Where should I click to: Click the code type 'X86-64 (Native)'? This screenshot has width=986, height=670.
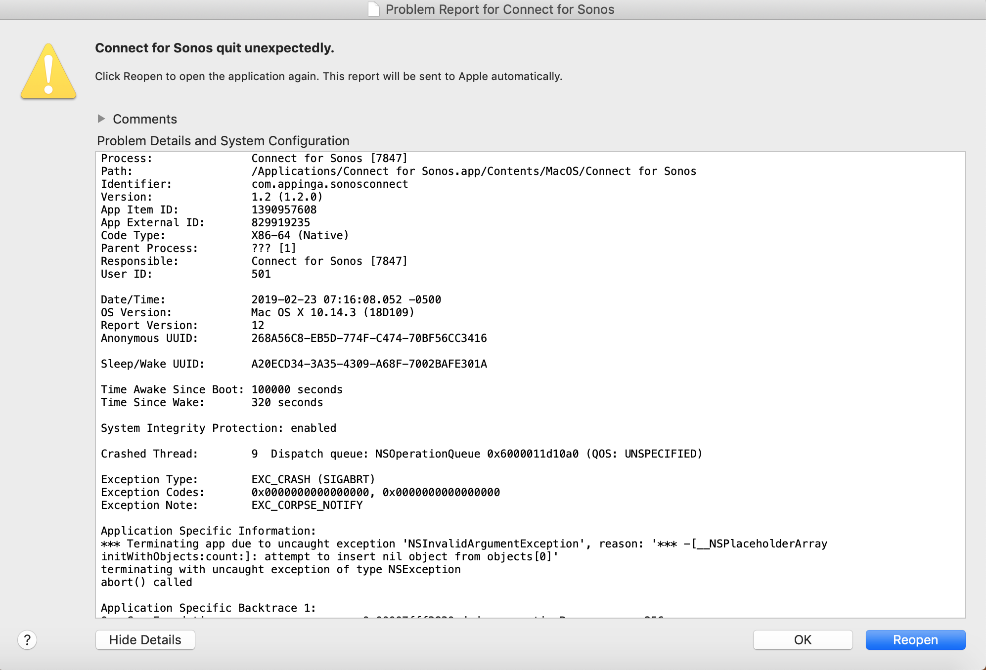pos(300,235)
